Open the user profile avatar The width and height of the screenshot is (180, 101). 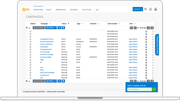tap(155, 9)
